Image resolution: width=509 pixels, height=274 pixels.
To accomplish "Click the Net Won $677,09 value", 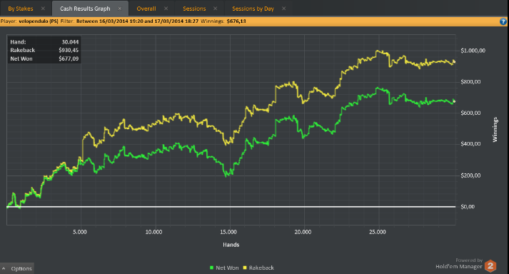I will pos(69,59).
